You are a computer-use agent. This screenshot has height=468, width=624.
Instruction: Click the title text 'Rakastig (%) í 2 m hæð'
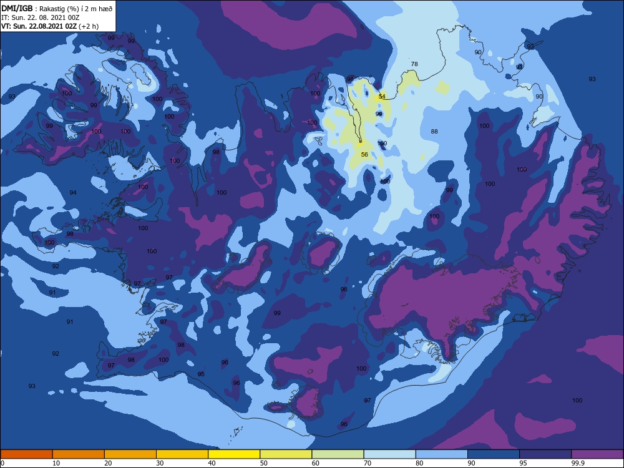pos(76,9)
